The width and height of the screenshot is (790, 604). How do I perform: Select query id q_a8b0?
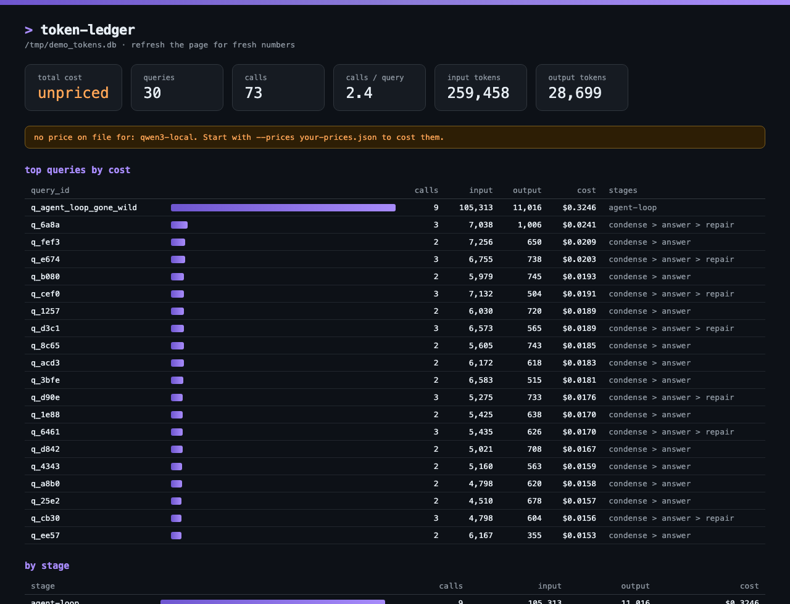(x=45, y=484)
